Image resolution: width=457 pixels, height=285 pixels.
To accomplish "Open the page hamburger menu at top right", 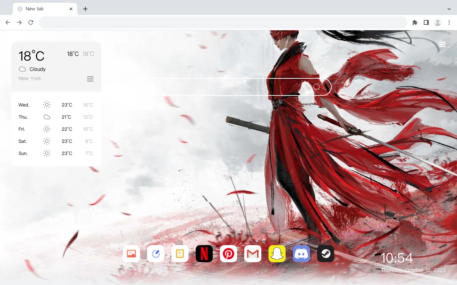I will point(442,44).
